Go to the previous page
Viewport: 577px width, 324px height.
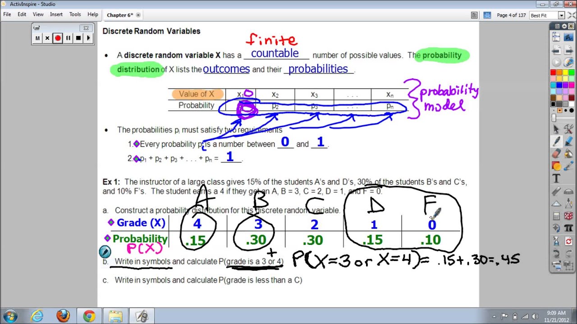(x=556, y=50)
